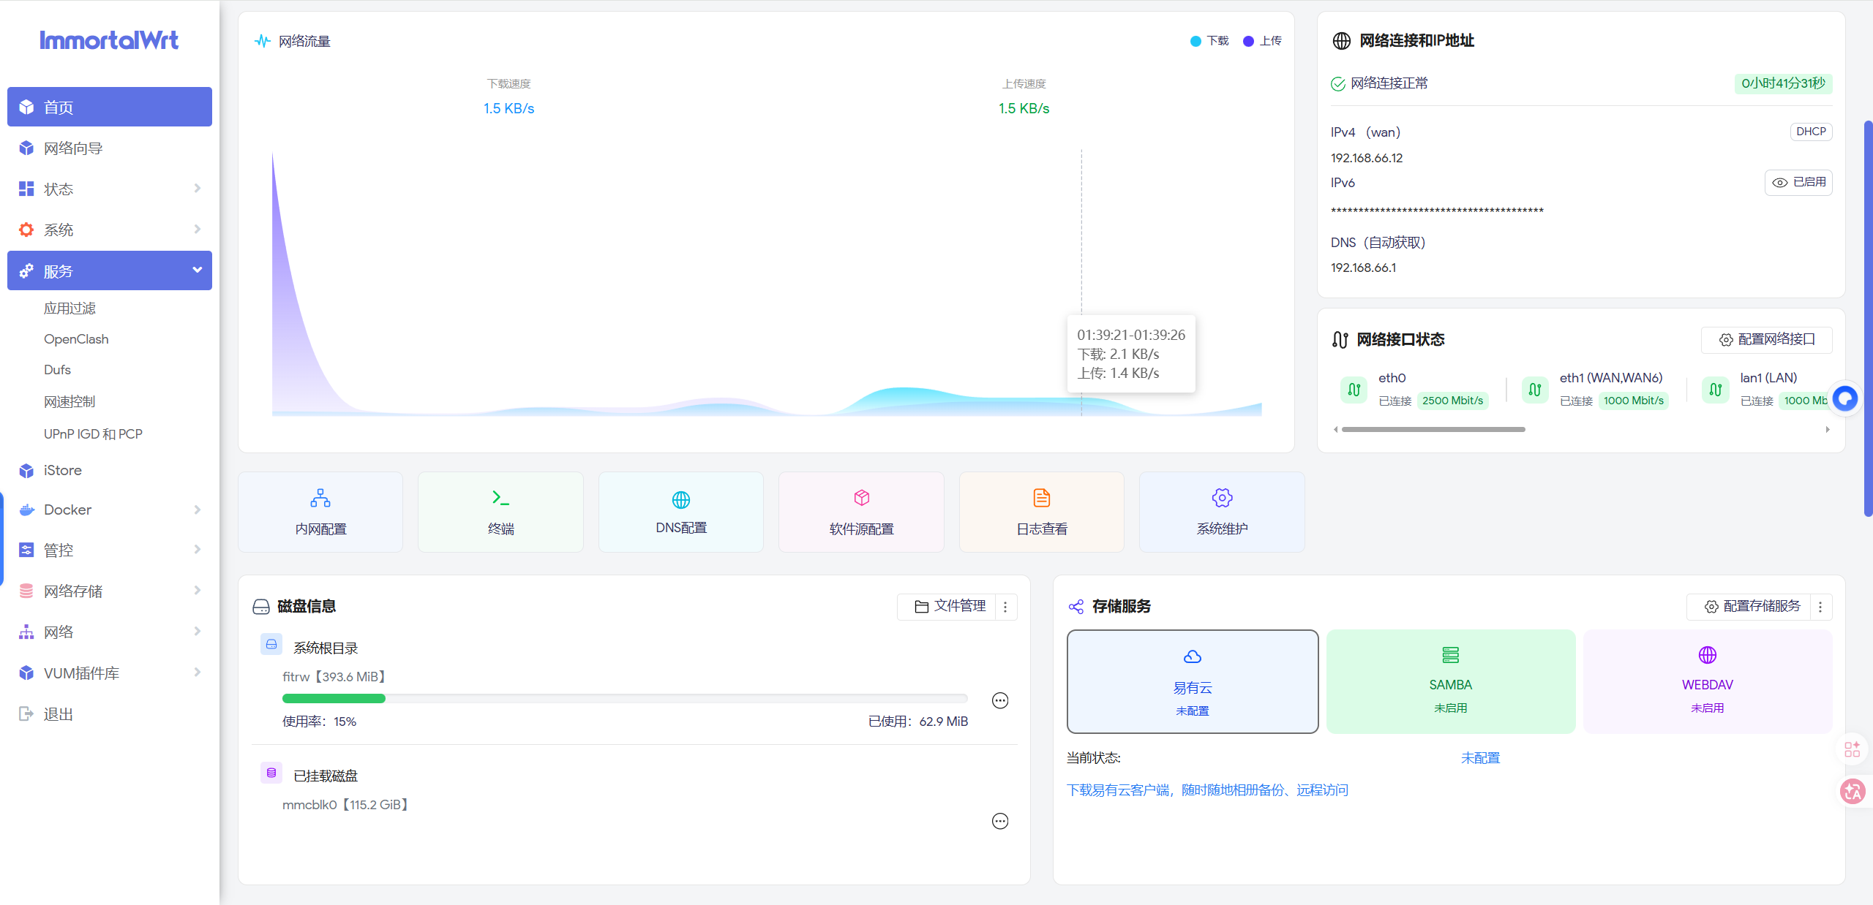
Task: Toggle the upload series in chart legend
Action: click(1263, 41)
